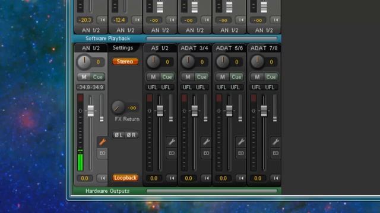The height and width of the screenshot is (213, 380).
Task: Enable Cue on ADAT 3/4 channel
Action: click(202, 77)
